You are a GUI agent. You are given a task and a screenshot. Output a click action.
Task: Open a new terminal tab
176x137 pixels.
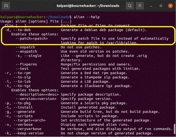click(6, 6)
